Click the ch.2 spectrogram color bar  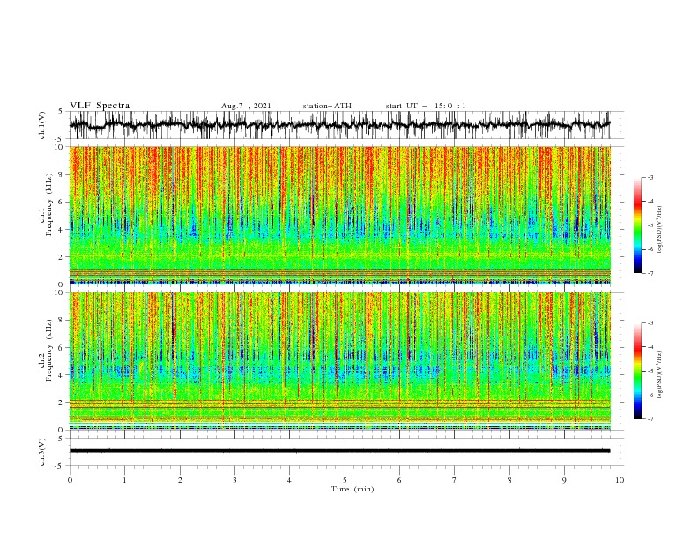click(637, 371)
